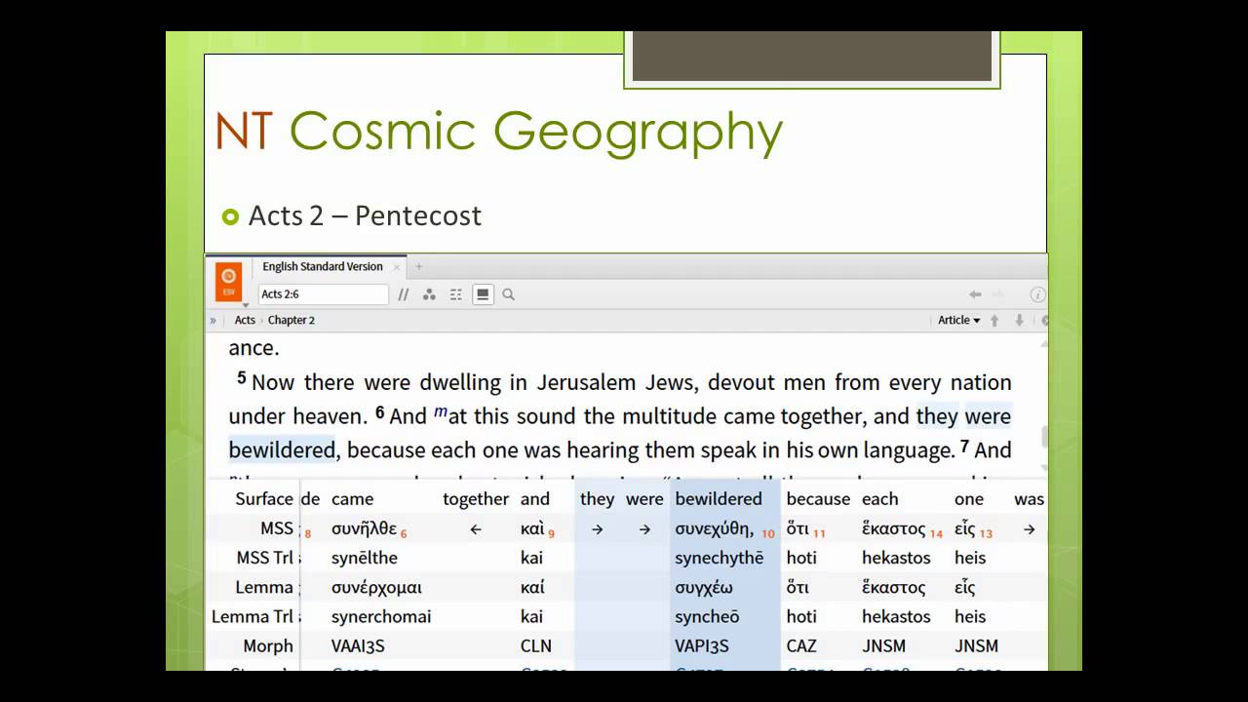Open footnote marker m in verse 6

pyautogui.click(x=440, y=412)
